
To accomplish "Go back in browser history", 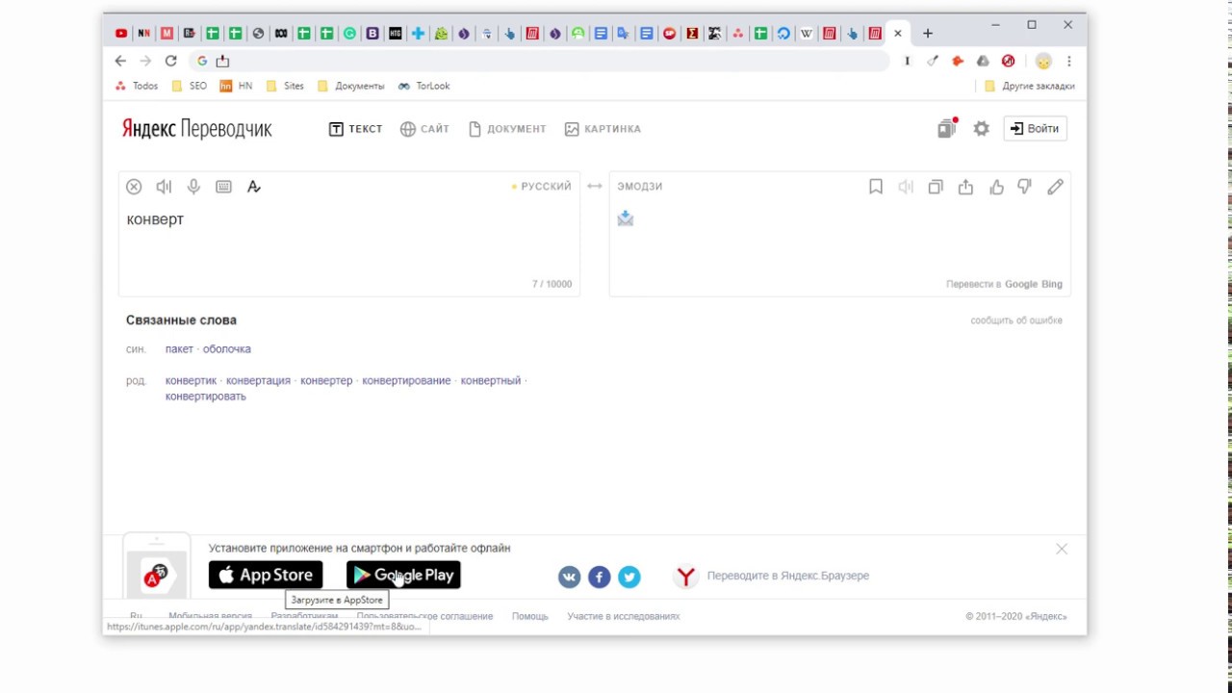I will pyautogui.click(x=120, y=61).
